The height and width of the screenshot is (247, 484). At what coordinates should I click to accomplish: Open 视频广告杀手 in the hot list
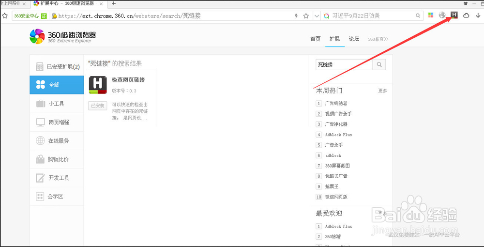pos(338,114)
